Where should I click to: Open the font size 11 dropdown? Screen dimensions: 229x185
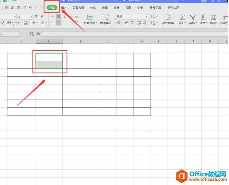[31, 17]
